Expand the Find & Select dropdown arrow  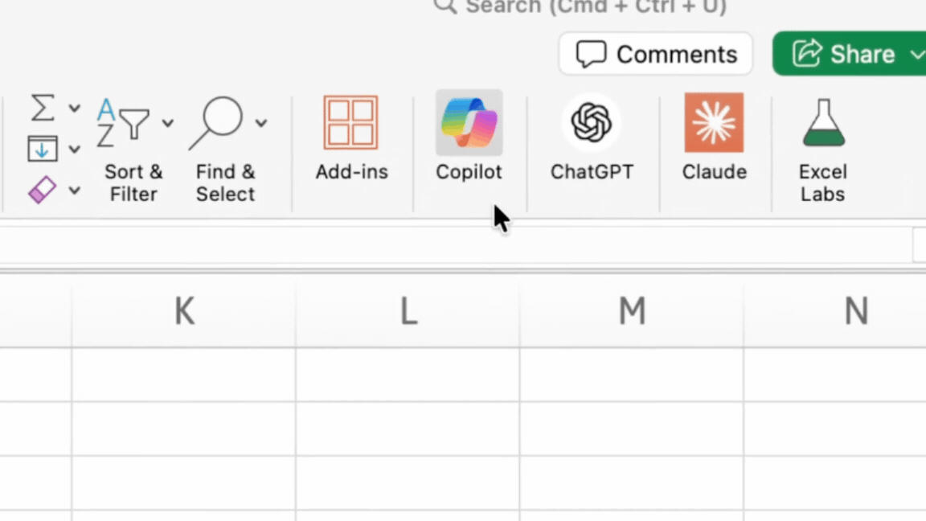(260, 123)
